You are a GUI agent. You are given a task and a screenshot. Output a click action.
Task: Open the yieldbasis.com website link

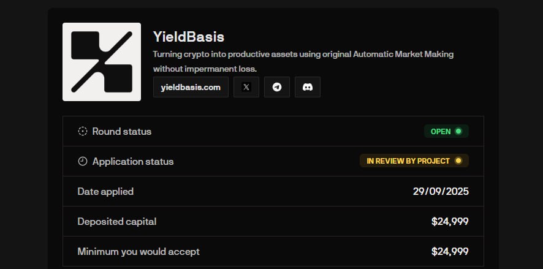pyautogui.click(x=191, y=87)
